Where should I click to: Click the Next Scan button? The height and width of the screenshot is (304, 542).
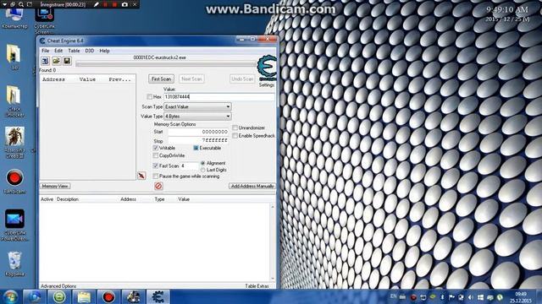tap(191, 79)
